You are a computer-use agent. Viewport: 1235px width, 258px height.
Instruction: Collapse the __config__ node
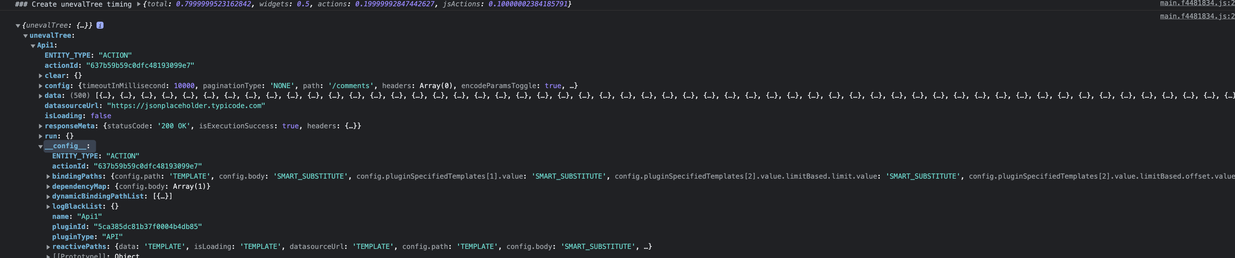(41, 147)
